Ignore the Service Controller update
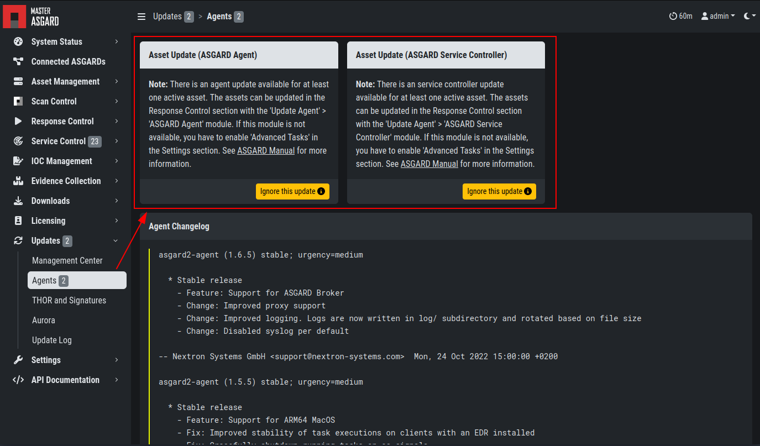This screenshot has width=760, height=446. click(499, 191)
